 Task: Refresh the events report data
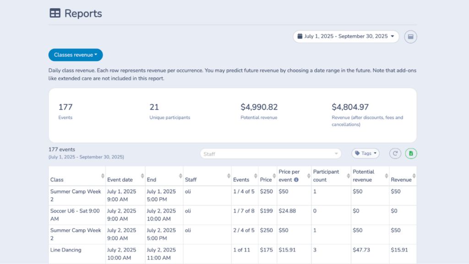(395, 153)
